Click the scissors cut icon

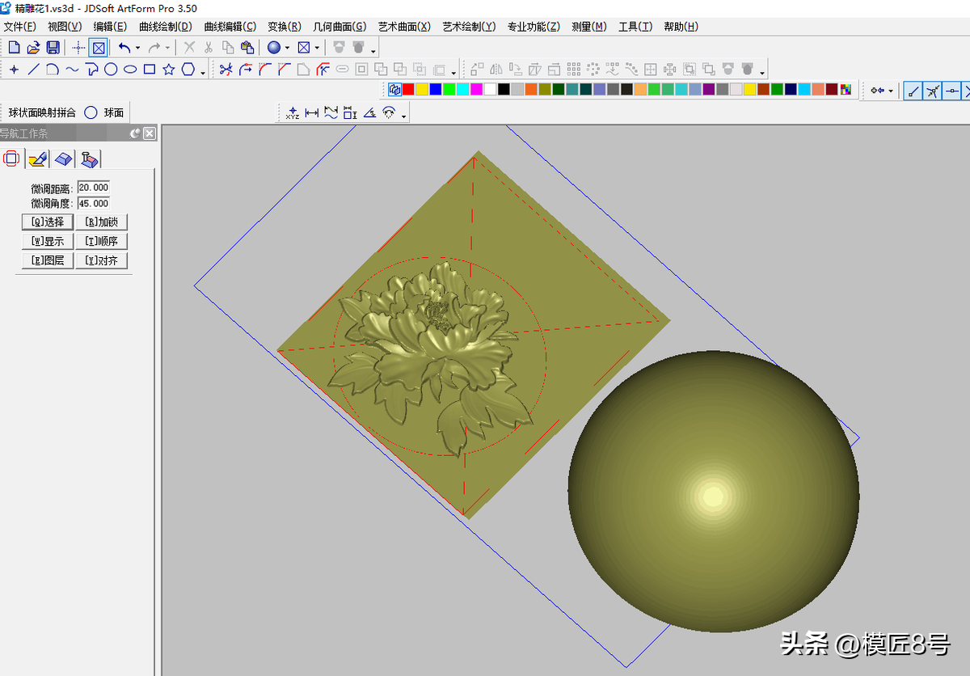point(209,48)
